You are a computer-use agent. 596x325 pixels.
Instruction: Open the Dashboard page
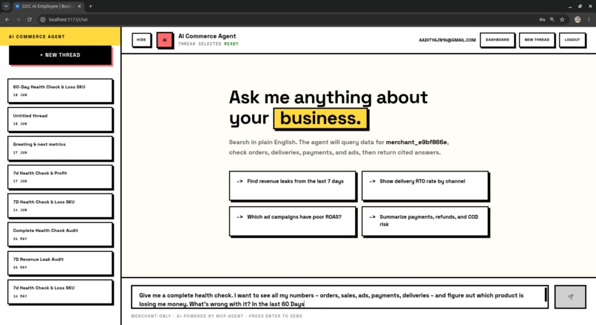point(497,40)
